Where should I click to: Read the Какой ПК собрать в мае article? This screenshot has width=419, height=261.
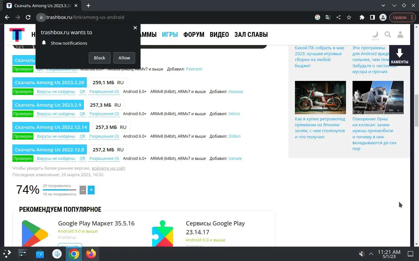[x=319, y=57]
